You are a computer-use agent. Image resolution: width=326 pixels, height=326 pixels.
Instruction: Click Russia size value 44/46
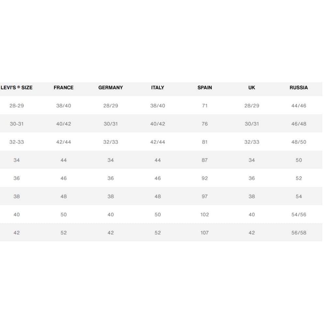pyautogui.click(x=299, y=106)
